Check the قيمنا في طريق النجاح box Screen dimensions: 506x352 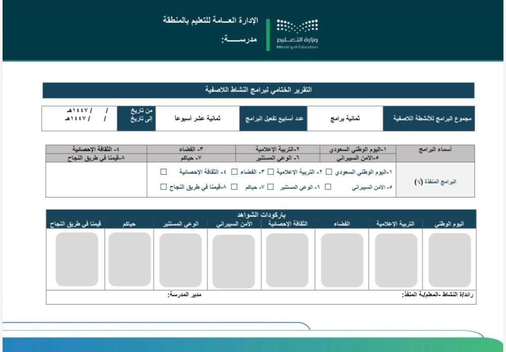(163, 187)
